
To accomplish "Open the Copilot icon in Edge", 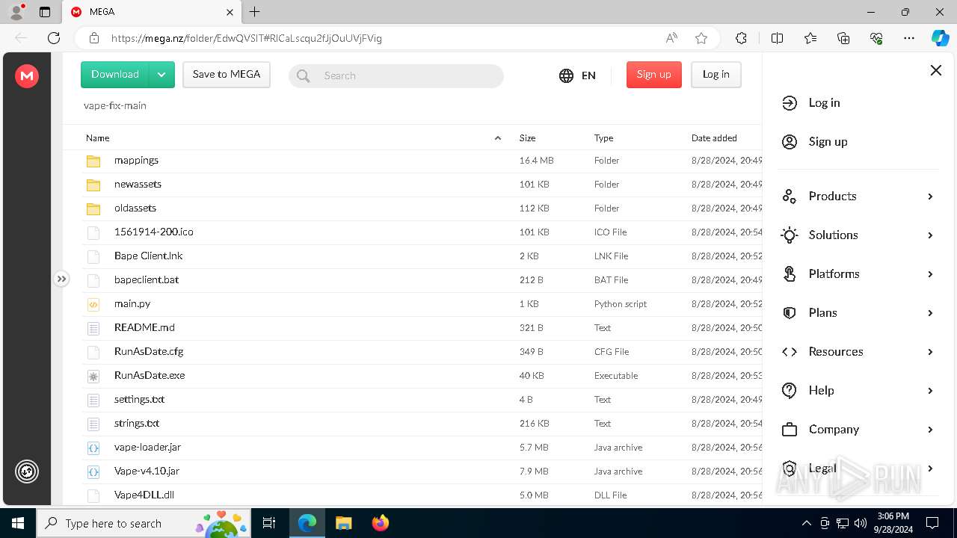I will 940,38.
